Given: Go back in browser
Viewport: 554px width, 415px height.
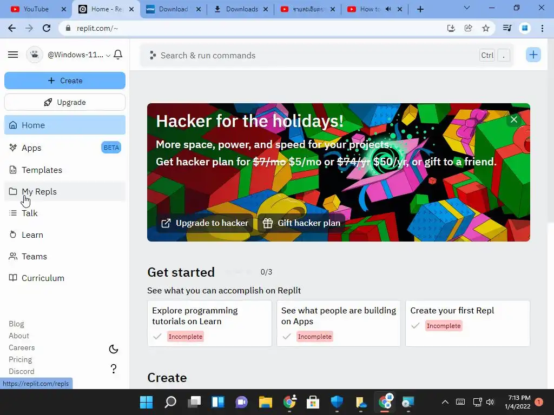Looking at the screenshot, I should (12, 28).
